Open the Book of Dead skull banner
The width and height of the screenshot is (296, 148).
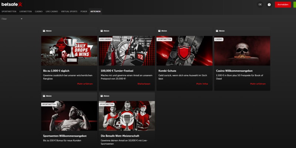tap(242, 51)
